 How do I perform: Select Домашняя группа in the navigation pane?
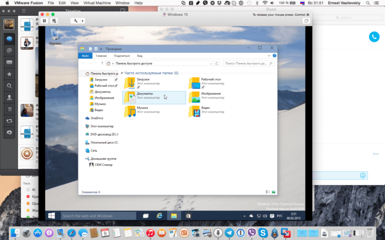click(103, 159)
